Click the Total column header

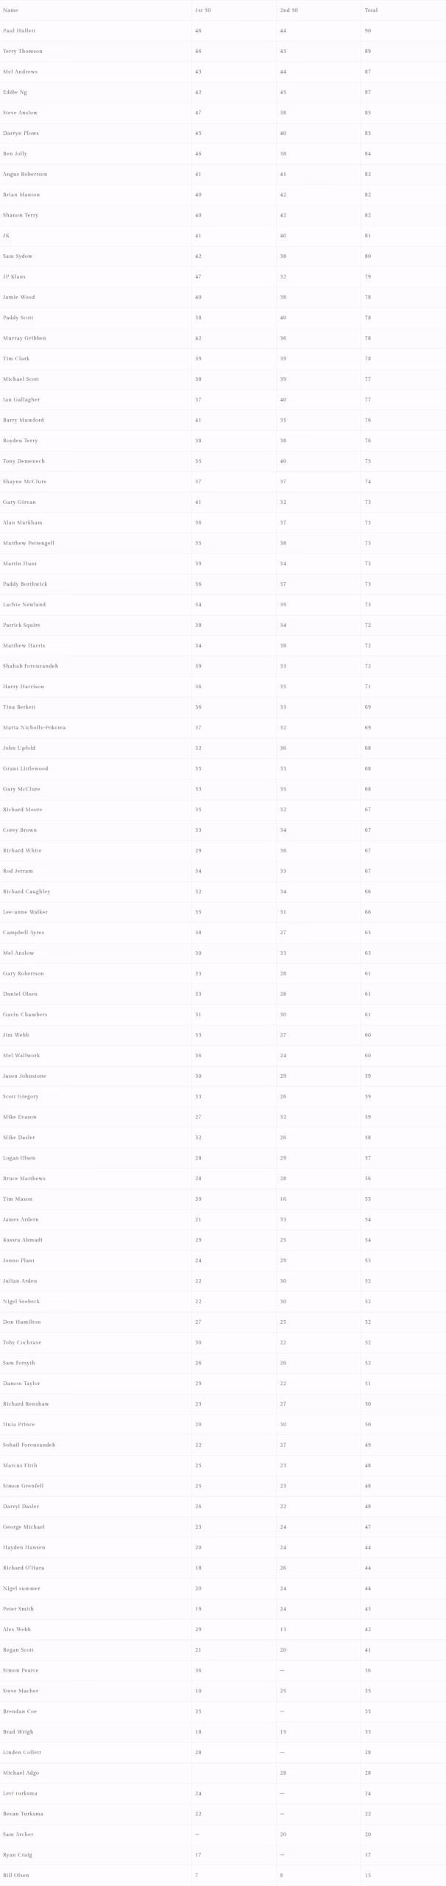pyautogui.click(x=371, y=10)
